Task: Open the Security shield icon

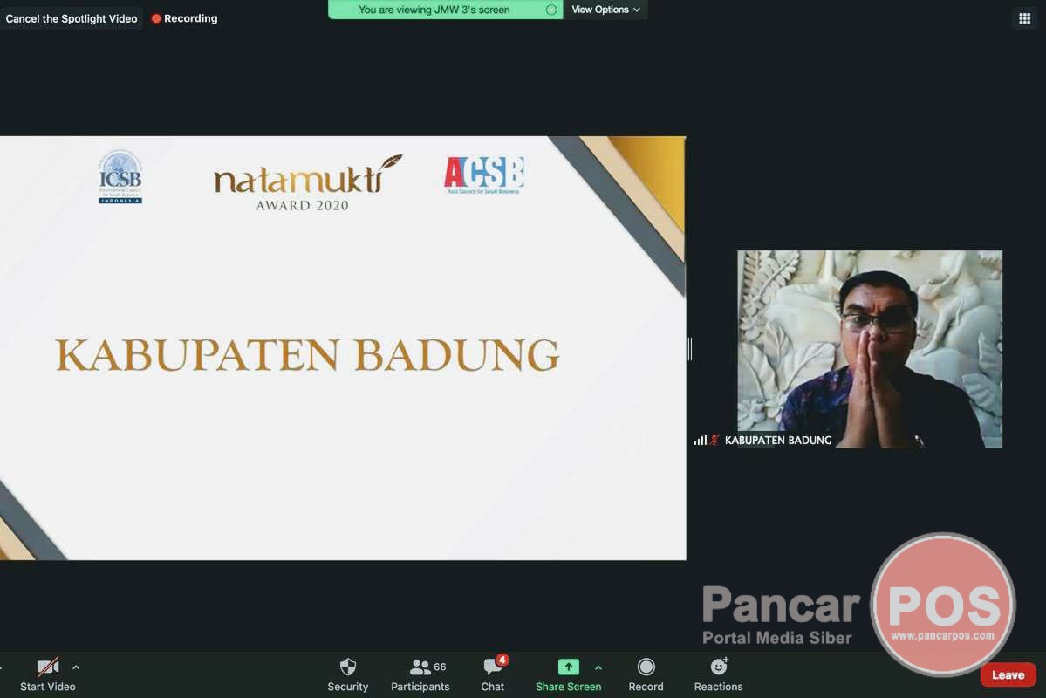Action: pyautogui.click(x=347, y=667)
